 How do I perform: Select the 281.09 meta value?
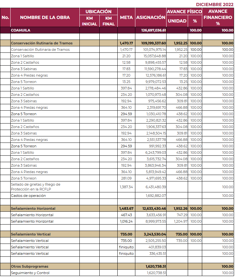pyautogui.click(x=126, y=178)
